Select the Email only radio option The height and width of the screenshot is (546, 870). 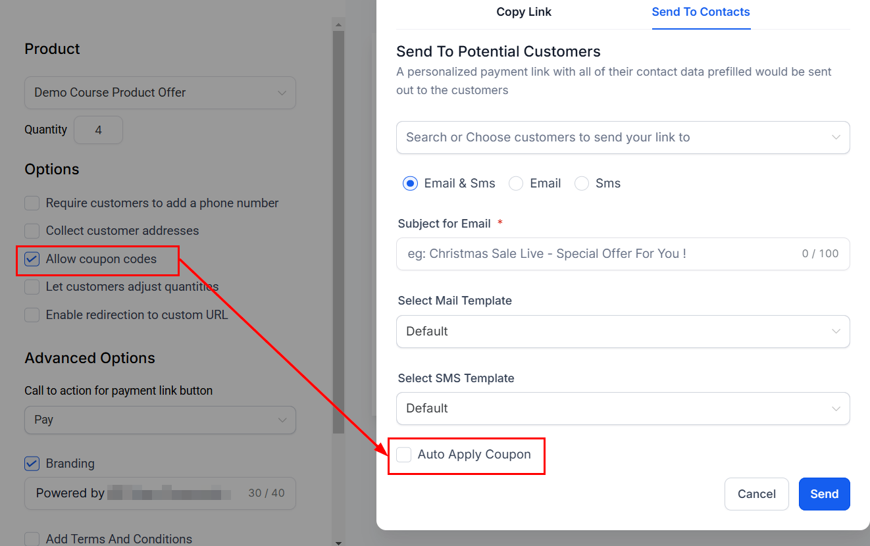[x=517, y=184]
